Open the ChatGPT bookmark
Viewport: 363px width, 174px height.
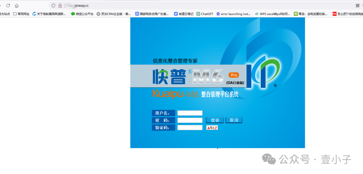click(205, 14)
